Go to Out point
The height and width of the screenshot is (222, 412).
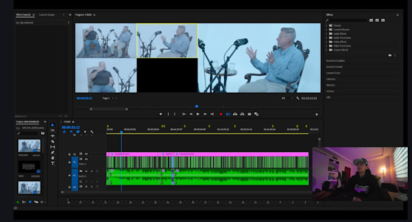click(212, 114)
